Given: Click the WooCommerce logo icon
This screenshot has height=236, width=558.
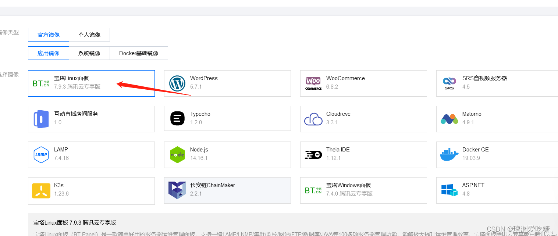Looking at the screenshot, I should pos(313,83).
